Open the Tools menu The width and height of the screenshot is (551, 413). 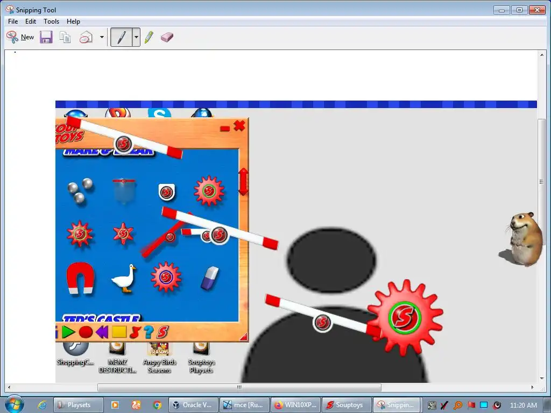(x=51, y=22)
